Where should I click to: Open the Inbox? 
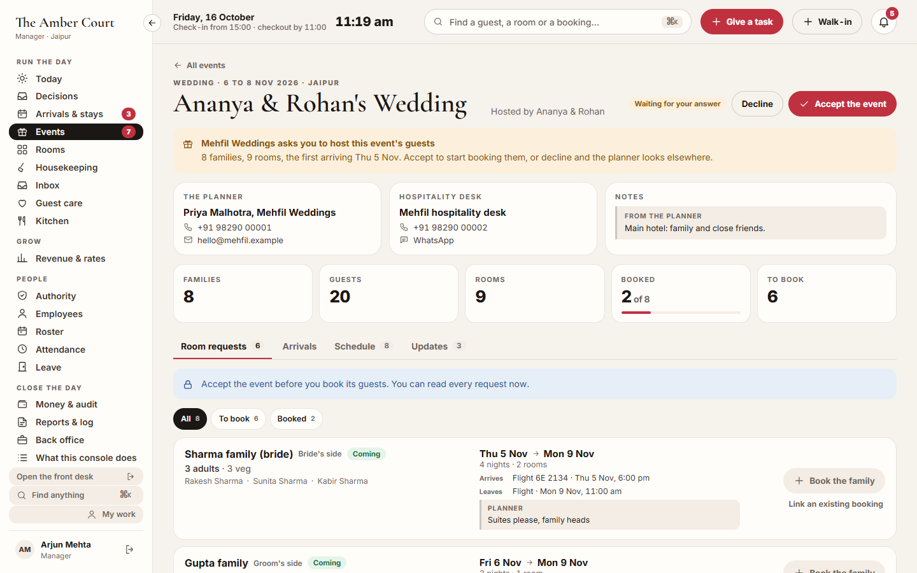click(x=76, y=185)
